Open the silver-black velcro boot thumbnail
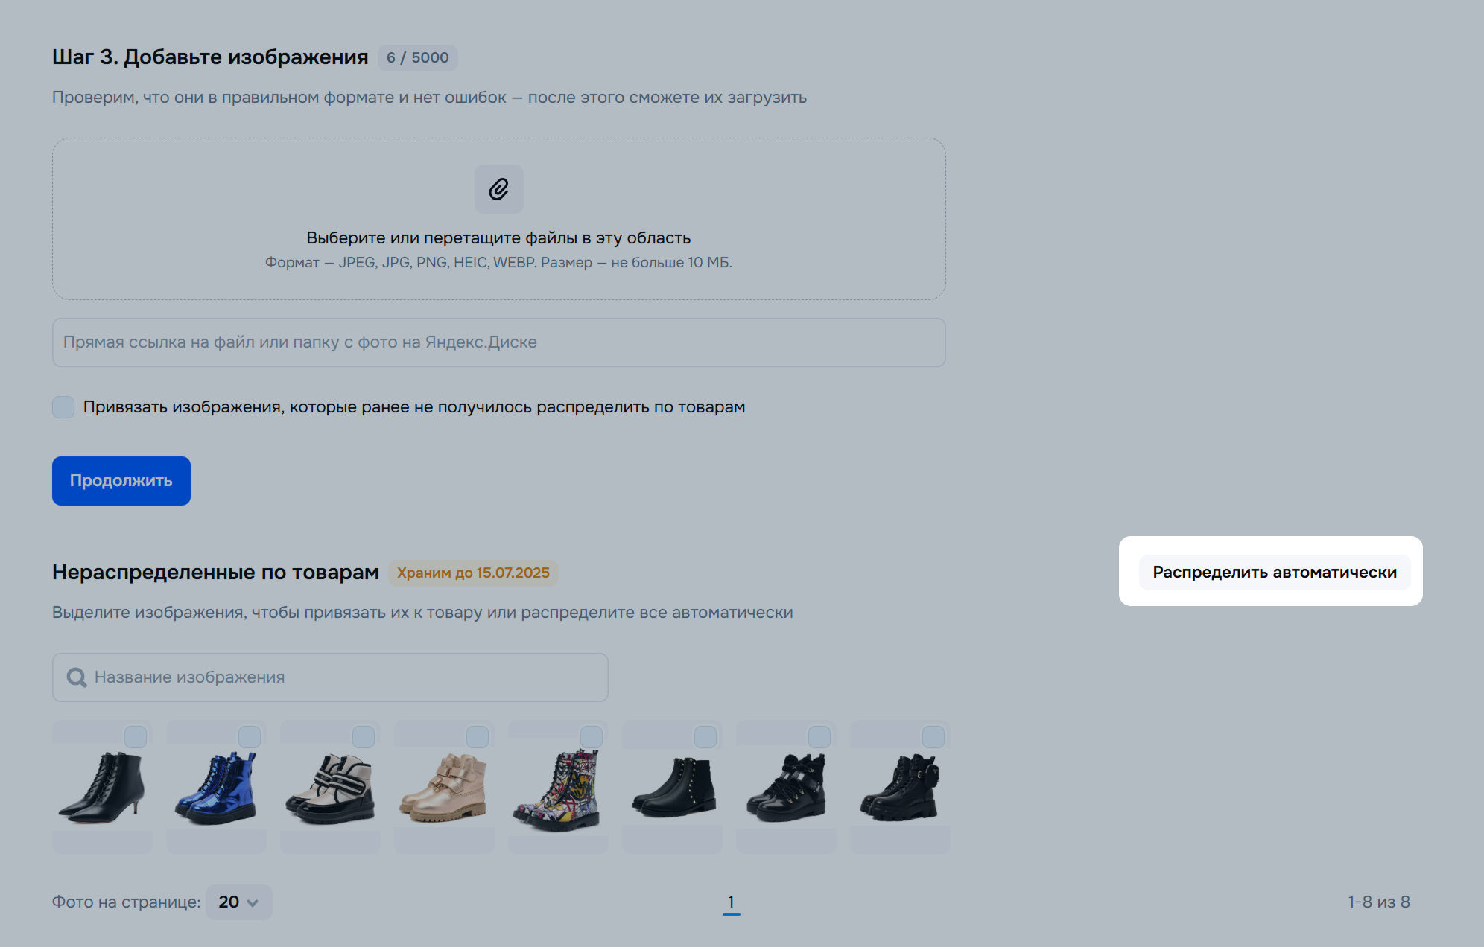 330,788
